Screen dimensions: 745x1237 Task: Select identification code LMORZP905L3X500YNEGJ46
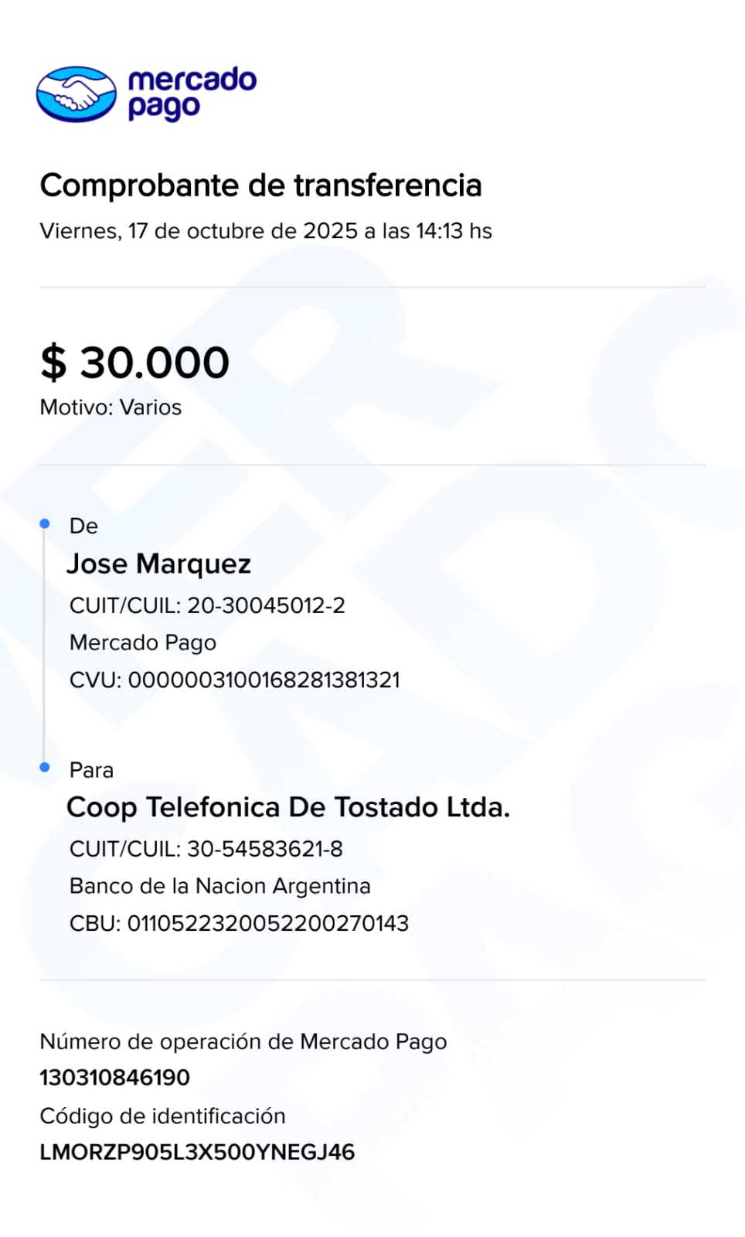[197, 1152]
